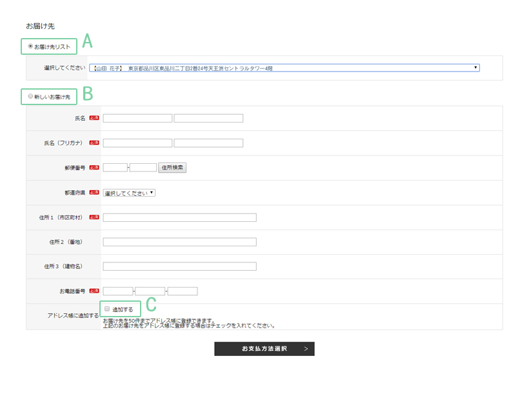Click the arrow on the saved address dropdown

point(475,68)
